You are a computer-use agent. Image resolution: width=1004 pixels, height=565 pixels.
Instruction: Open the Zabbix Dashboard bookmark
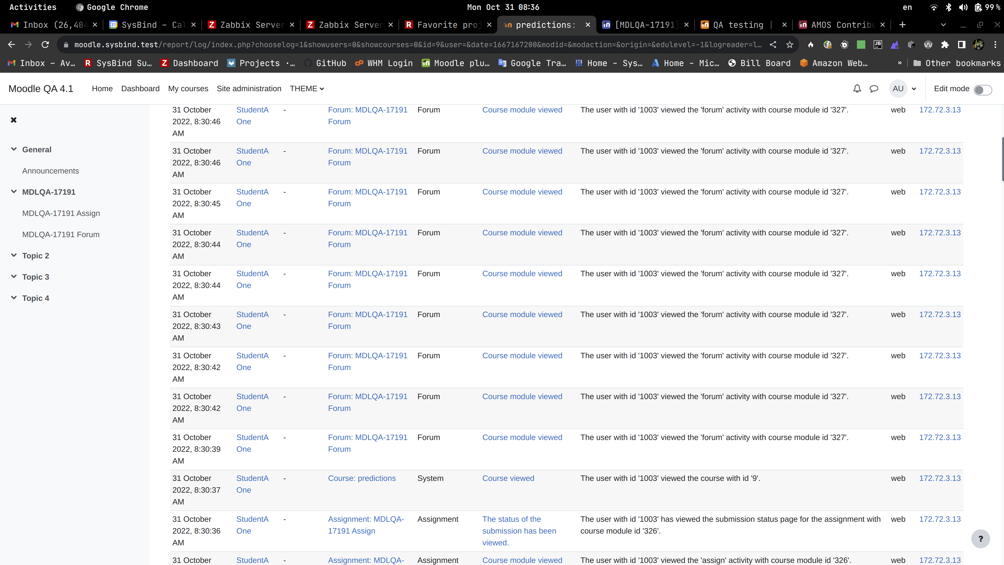[x=189, y=63]
